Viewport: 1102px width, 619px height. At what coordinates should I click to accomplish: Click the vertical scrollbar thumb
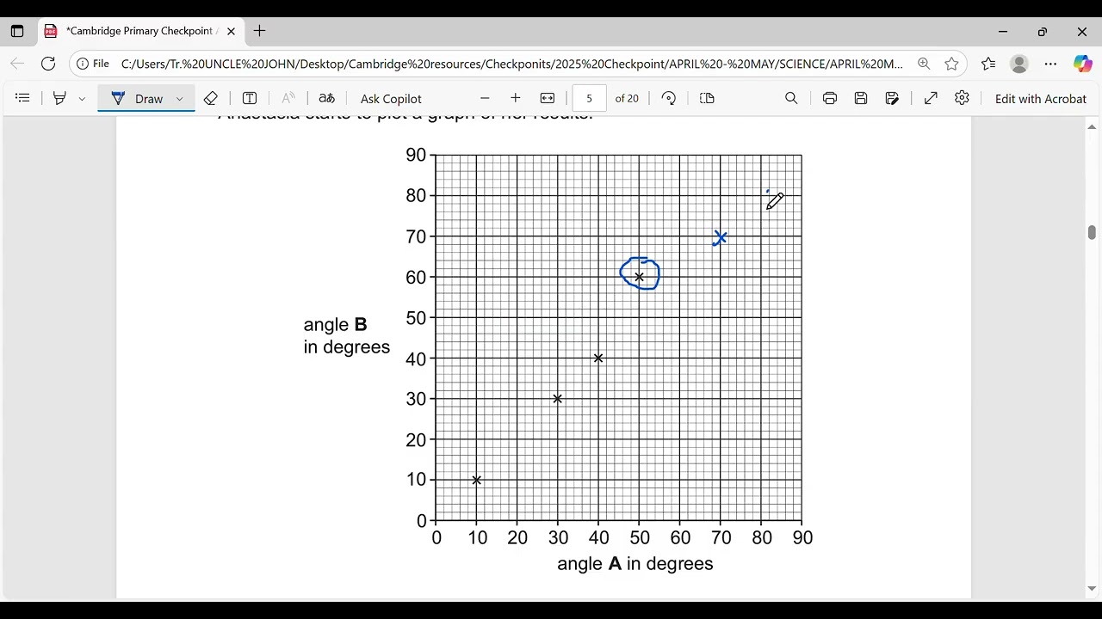(x=1092, y=232)
